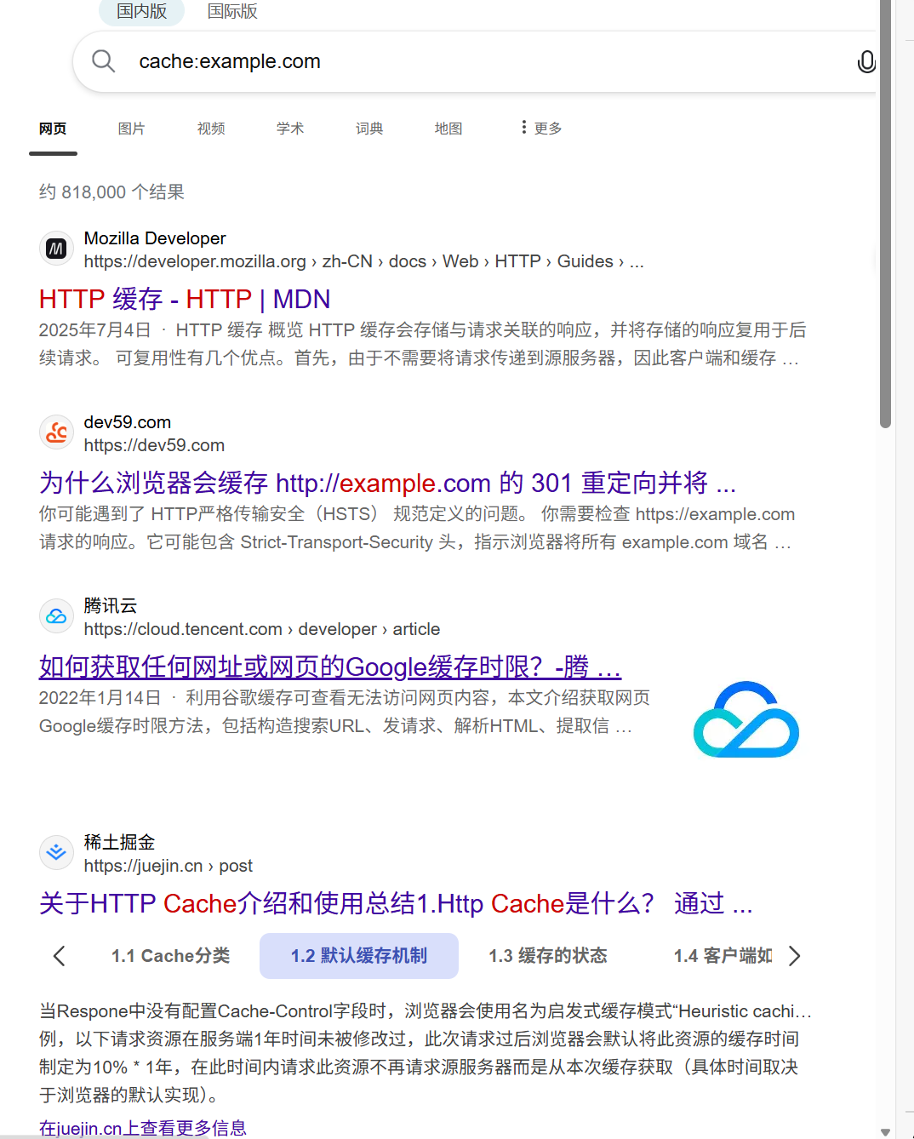Viewport: 914px width, 1139px height.
Task: Click the 腾讯云 site name
Action: [111, 606]
